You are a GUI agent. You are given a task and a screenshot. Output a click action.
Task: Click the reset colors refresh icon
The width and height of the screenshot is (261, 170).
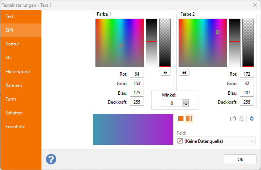click(252, 119)
